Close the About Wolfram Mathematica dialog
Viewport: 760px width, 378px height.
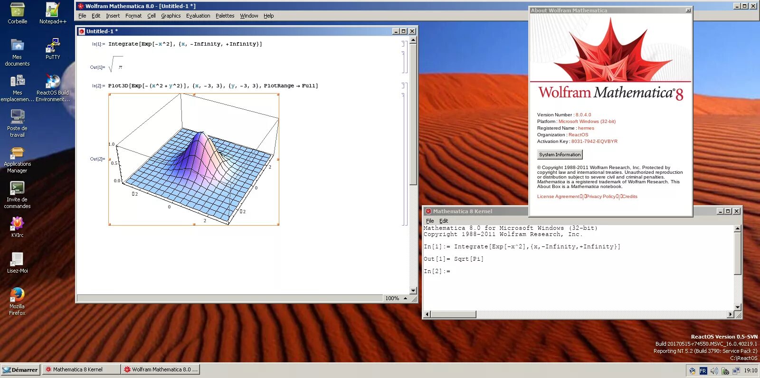(x=688, y=10)
